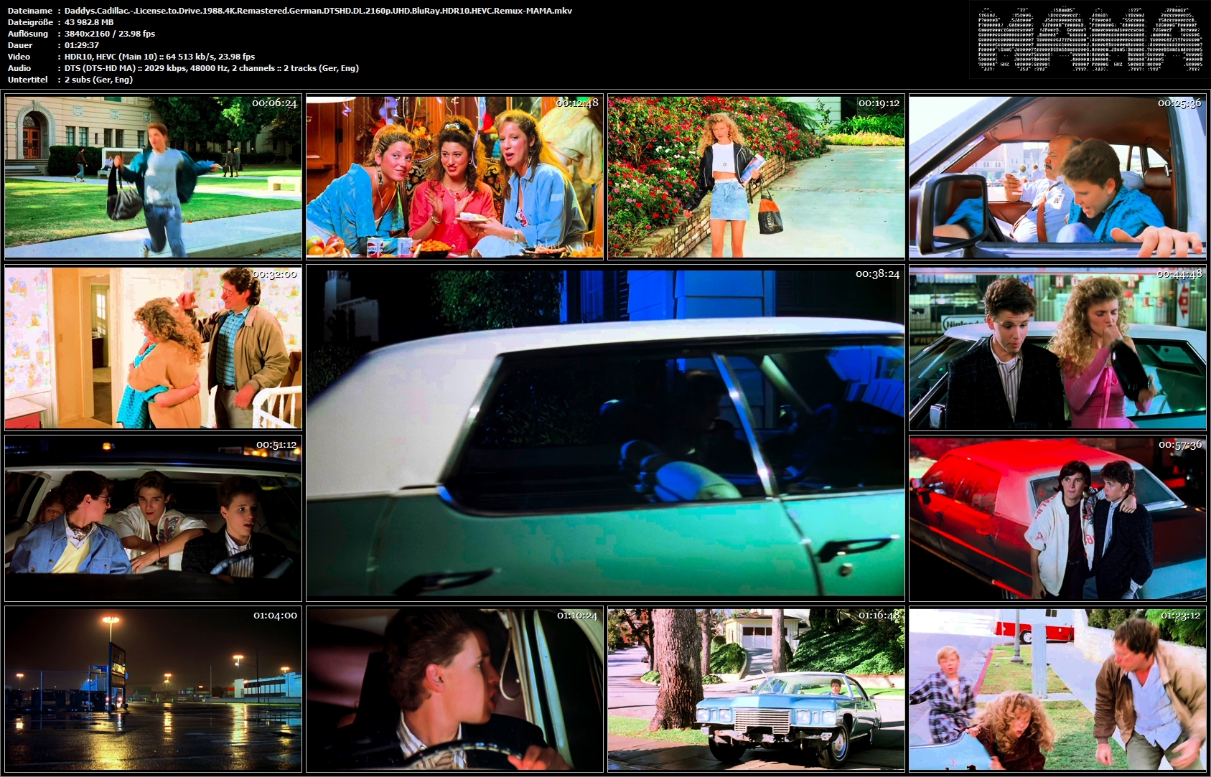Click the Dateiname file name text
The width and height of the screenshot is (1211, 777).
tap(318, 11)
